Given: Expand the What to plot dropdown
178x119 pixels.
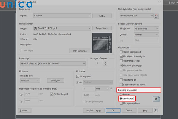Looking at the screenshot, I should coord(32,80).
